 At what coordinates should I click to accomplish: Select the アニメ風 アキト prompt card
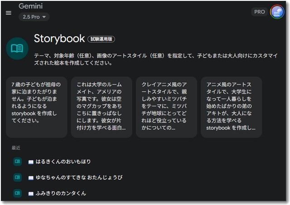(x=232, y=107)
